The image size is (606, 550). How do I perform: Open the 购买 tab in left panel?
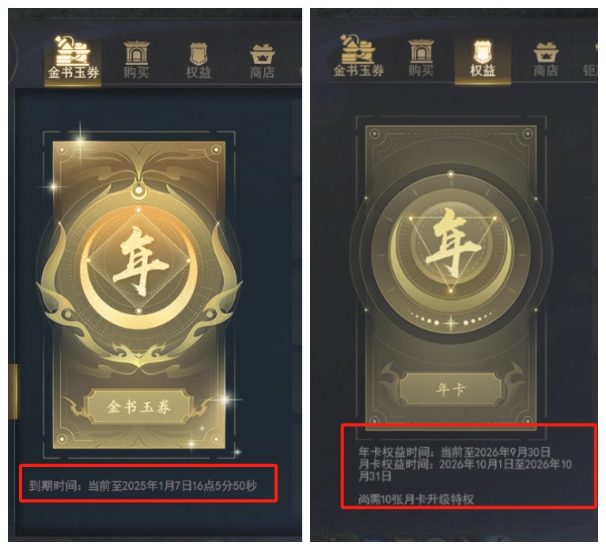136,61
